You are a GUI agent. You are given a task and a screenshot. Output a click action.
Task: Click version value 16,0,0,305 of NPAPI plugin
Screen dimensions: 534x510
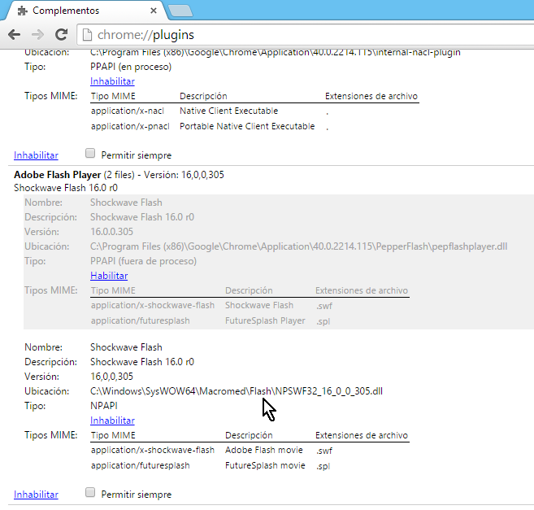pyautogui.click(x=111, y=377)
